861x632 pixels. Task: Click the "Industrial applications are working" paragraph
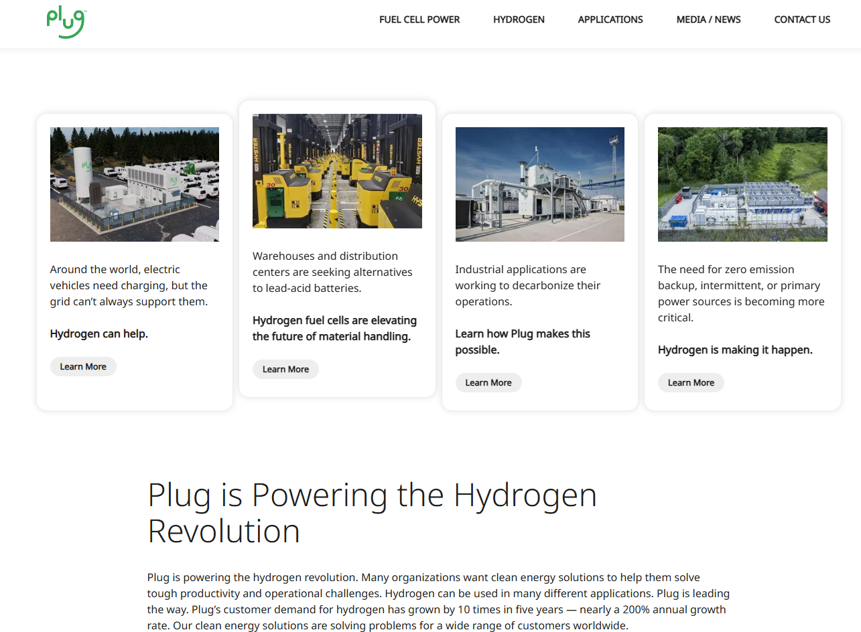click(528, 286)
